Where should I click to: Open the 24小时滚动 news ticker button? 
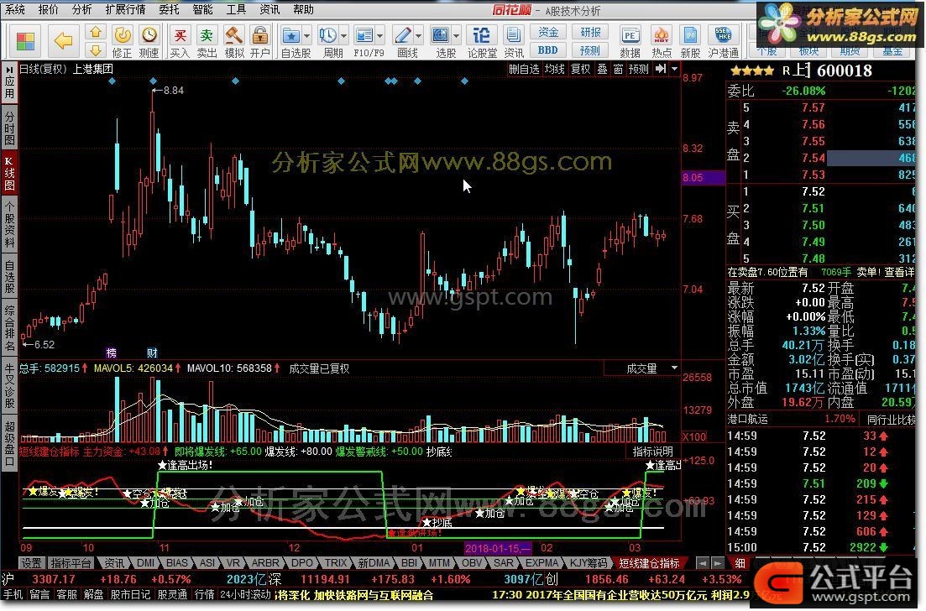point(246,594)
